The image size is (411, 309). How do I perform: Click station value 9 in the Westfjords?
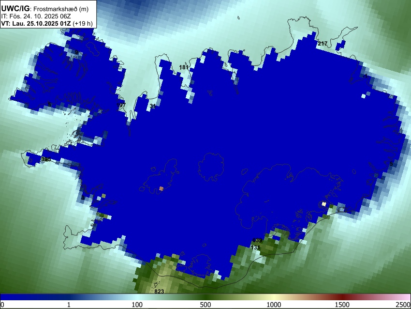(x=76, y=52)
